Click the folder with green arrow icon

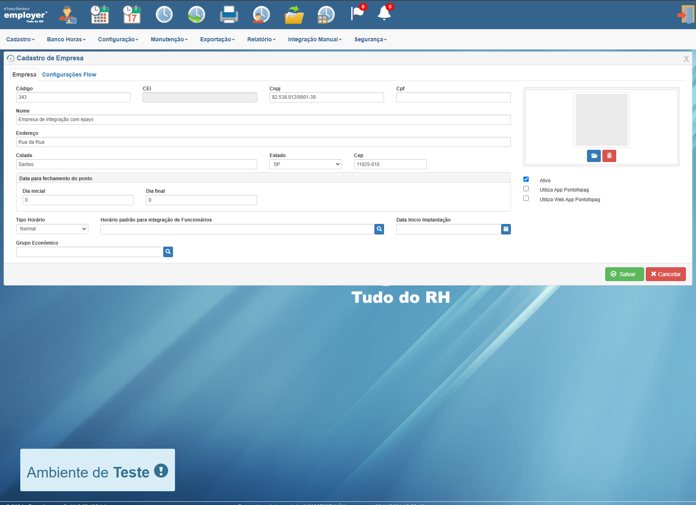tap(294, 15)
